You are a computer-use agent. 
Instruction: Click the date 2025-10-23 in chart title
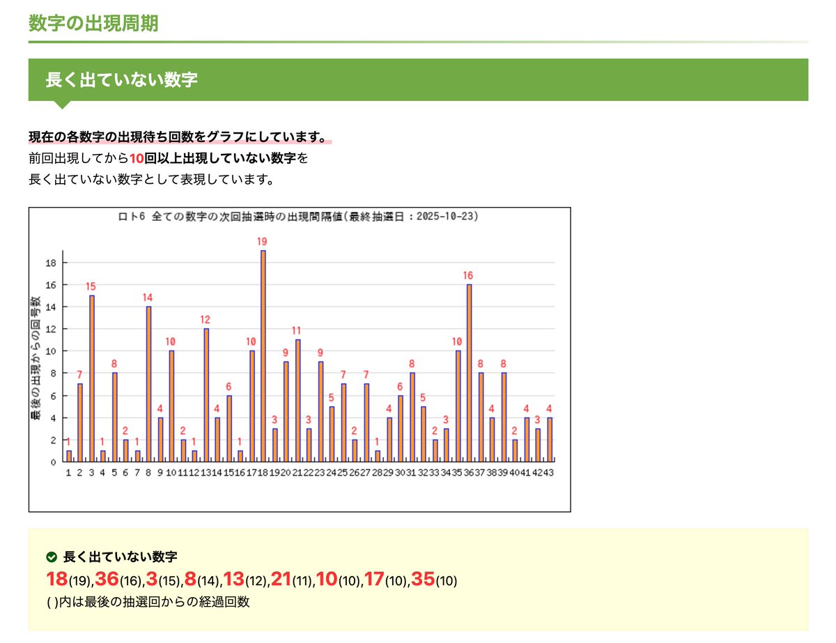click(445, 217)
